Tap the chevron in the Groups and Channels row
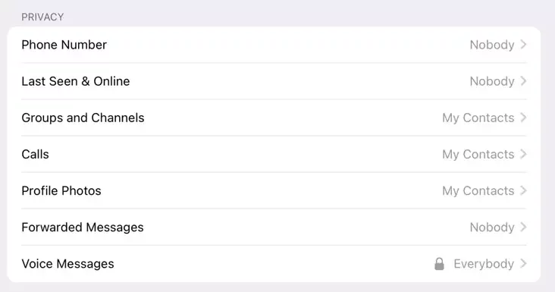 [x=523, y=118]
